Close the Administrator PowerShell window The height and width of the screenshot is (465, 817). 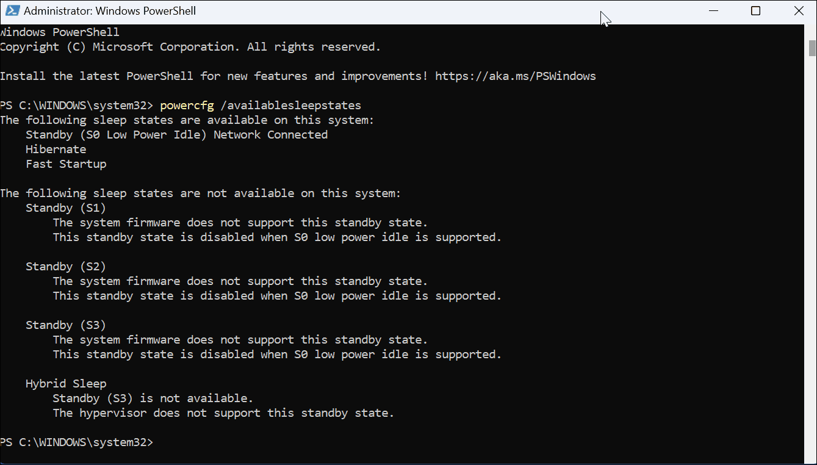[x=799, y=11]
